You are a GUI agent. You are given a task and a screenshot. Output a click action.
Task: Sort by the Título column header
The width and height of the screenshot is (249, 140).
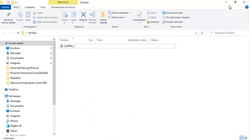coord(100,40)
